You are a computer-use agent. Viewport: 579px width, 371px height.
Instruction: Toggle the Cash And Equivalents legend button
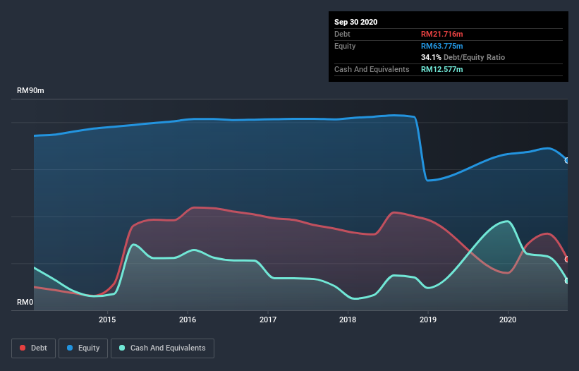point(162,348)
